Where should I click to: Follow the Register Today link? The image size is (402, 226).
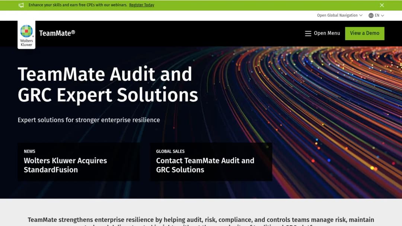[141, 5]
